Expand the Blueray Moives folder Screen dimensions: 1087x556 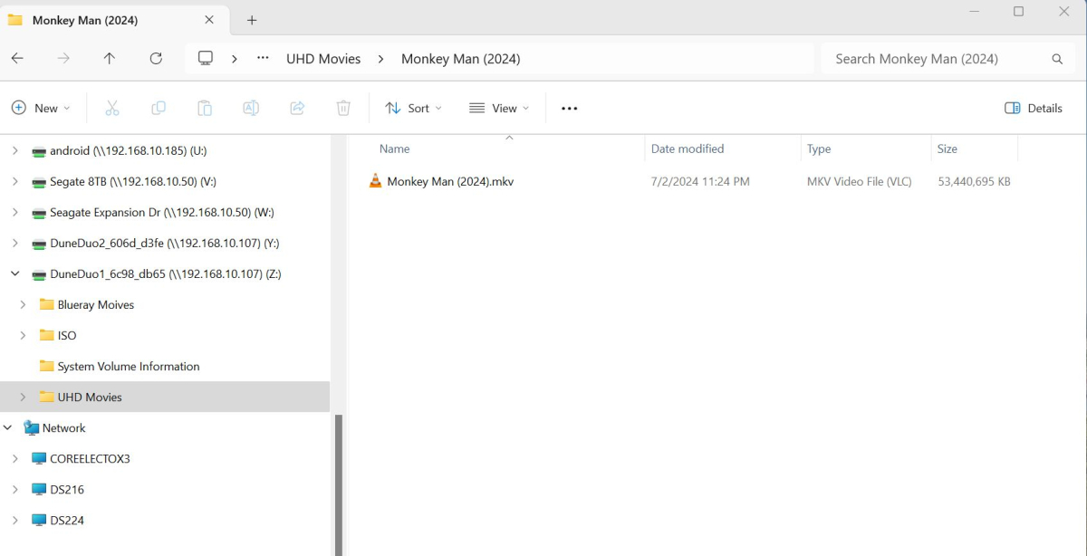coord(23,304)
